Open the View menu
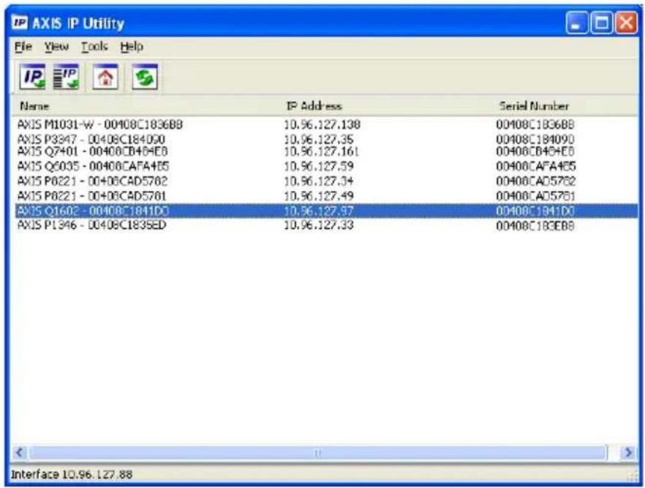This screenshot has width=645, height=488. click(56, 47)
